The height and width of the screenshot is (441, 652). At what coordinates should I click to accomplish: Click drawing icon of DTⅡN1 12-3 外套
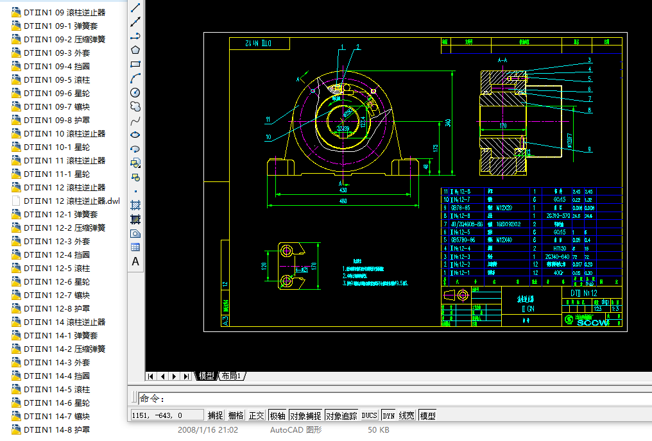(x=16, y=241)
